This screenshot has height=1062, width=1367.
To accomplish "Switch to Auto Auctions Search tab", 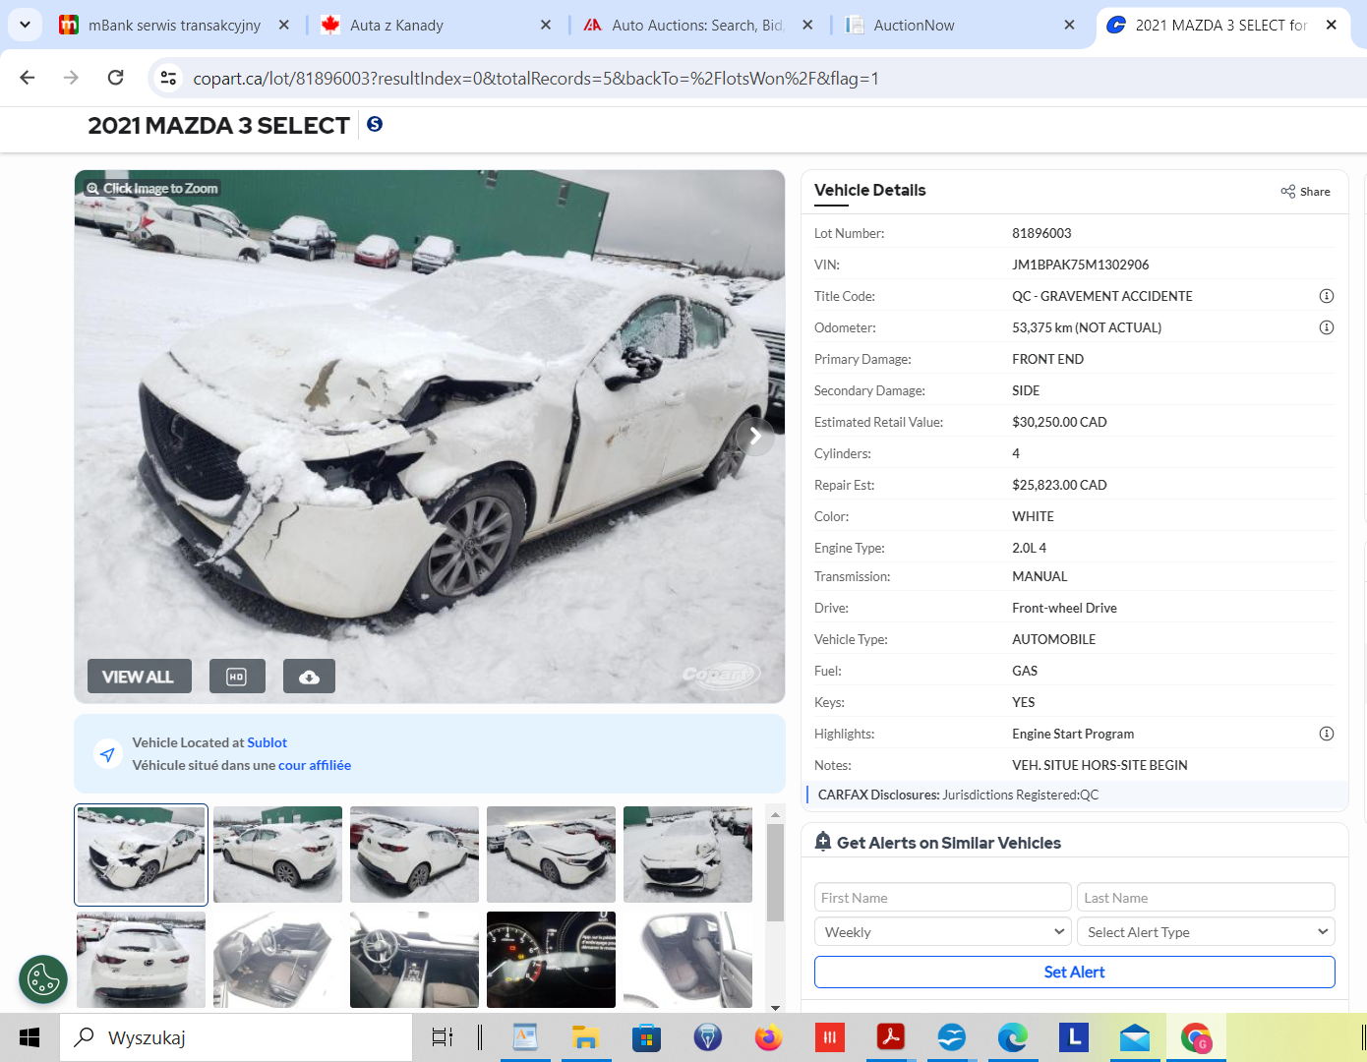I will pyautogui.click(x=697, y=26).
